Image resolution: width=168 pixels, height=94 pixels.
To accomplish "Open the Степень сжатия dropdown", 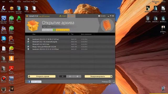I will 48,30.
